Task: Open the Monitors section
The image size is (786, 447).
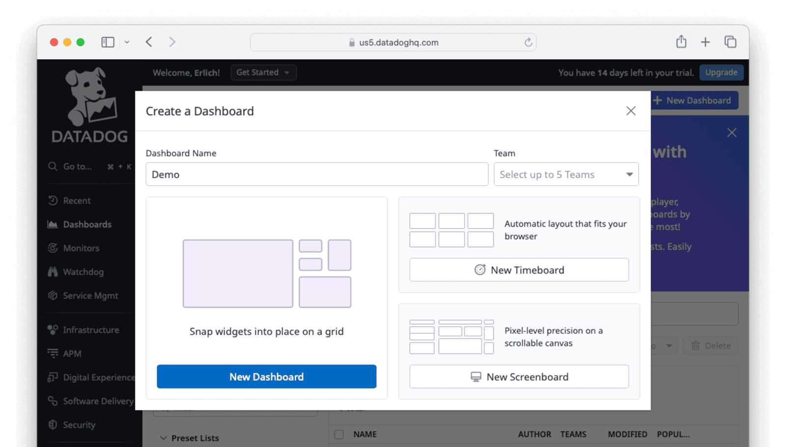Action: [81, 248]
